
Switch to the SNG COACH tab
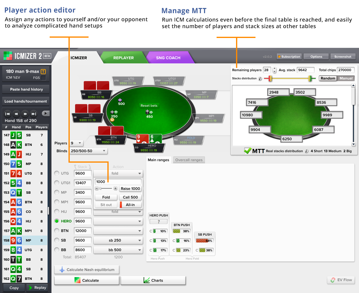click(168, 58)
